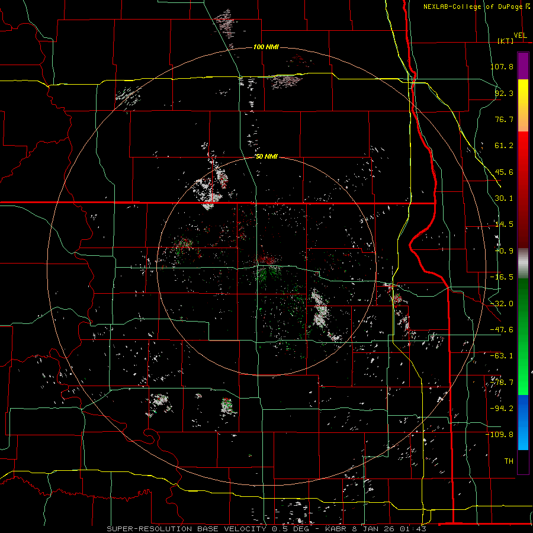Select the 0.5 DEG elevation text

tap(291, 529)
